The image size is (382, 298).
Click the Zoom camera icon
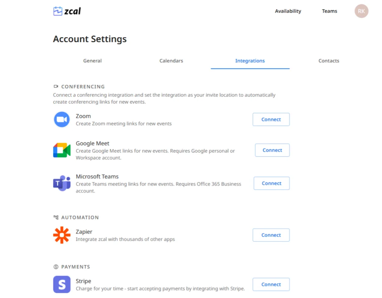point(62,120)
